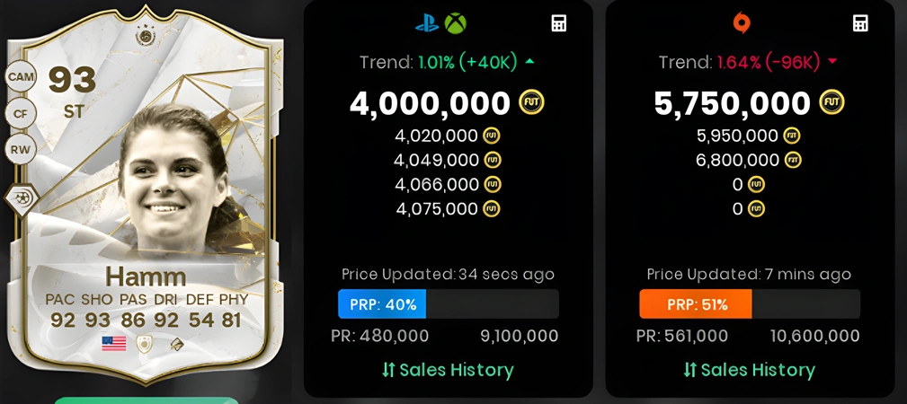Click the USA flag icon on the card
Image resolution: width=907 pixels, height=404 pixels.
[114, 344]
